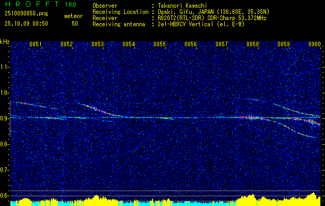
Task: Click the version number 1.0.0
Action: point(70,4)
